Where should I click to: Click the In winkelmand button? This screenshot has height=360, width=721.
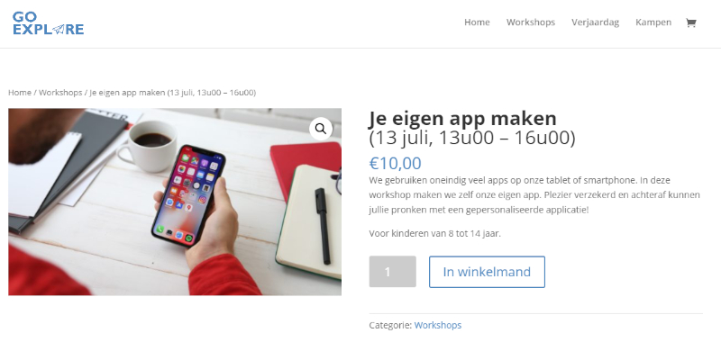pos(487,272)
